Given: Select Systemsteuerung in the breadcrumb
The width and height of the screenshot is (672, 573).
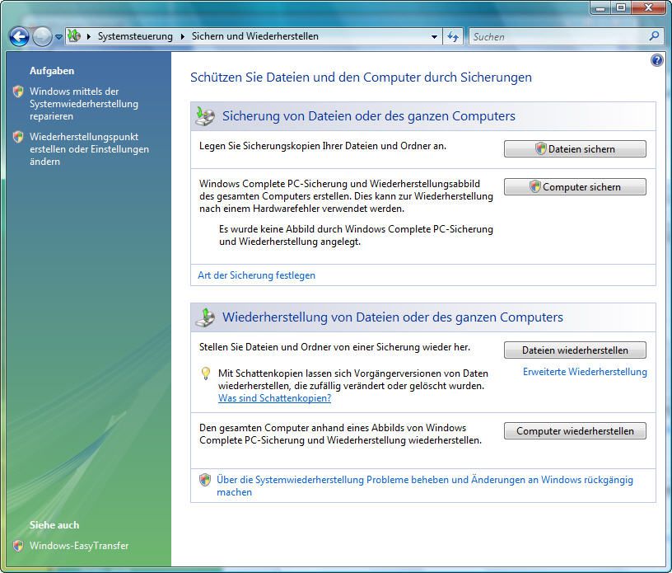Looking at the screenshot, I should click(x=135, y=36).
